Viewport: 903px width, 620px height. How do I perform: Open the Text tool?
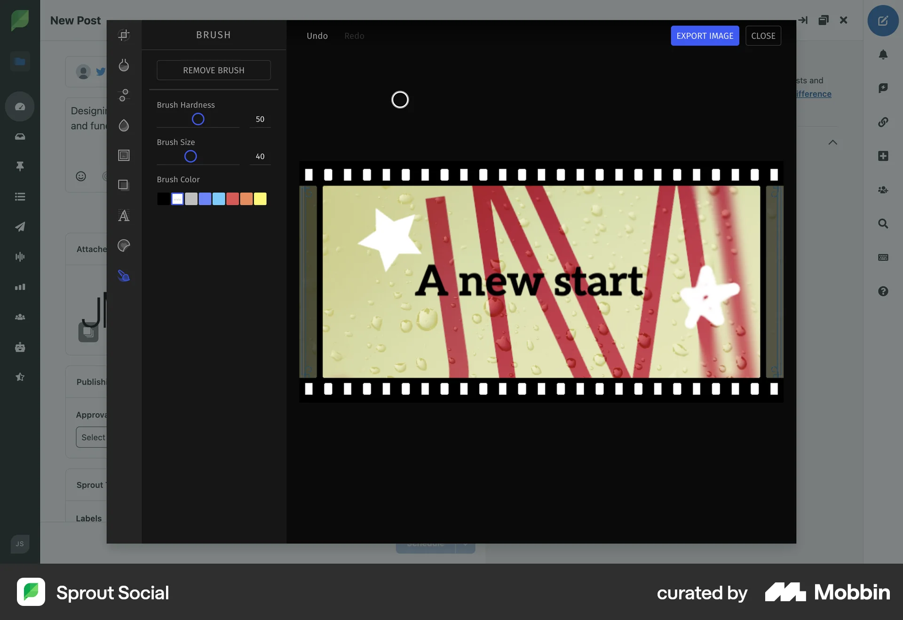124,216
